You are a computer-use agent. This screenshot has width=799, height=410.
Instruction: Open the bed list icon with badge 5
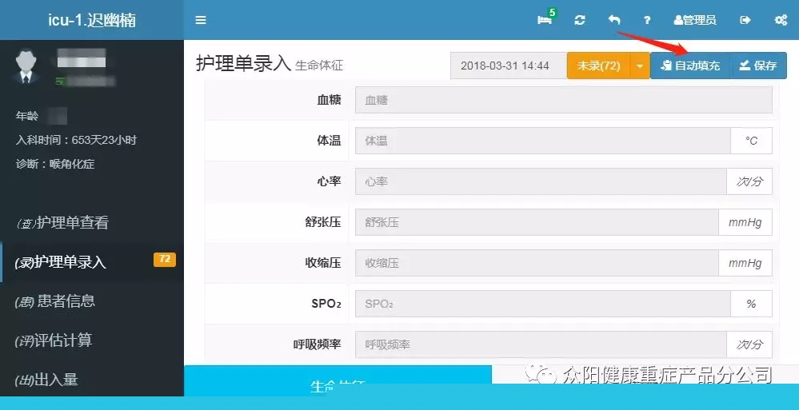coord(546,20)
